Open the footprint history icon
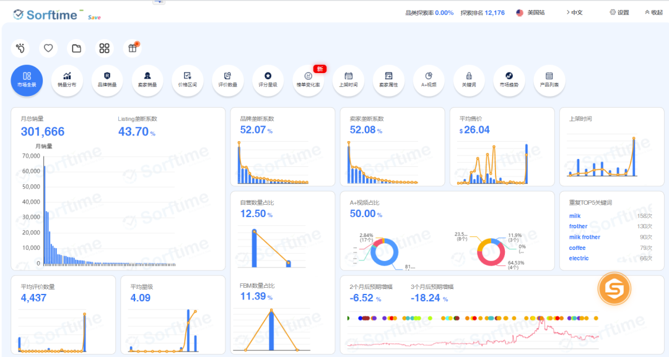Screen dimensions: 669x357 click(20, 48)
